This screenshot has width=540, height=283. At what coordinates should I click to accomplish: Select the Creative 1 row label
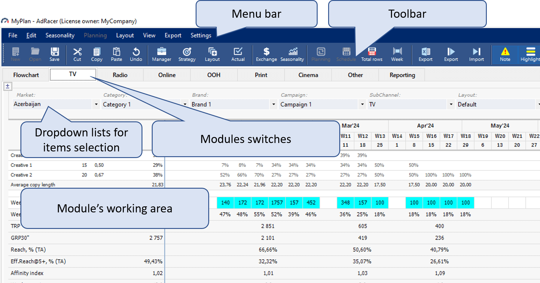21,165
